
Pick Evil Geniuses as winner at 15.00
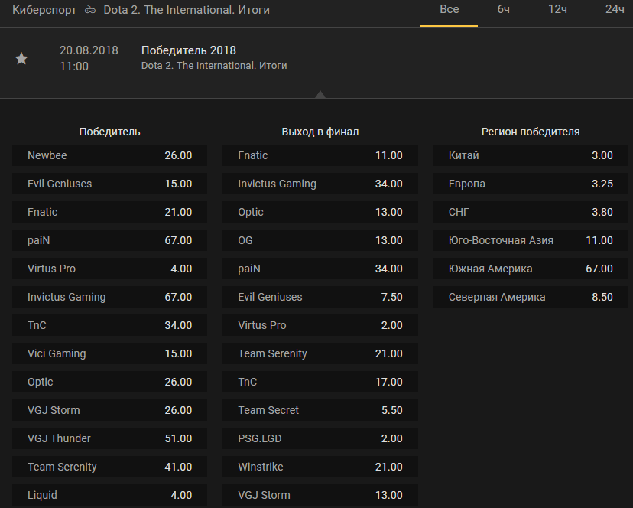(x=110, y=184)
